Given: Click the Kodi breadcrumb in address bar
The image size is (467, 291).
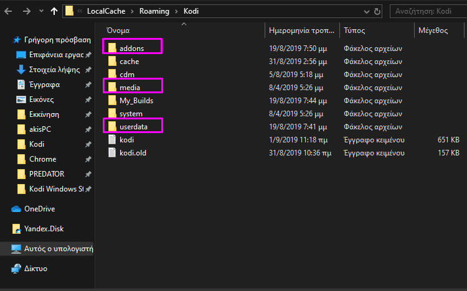Looking at the screenshot, I should pos(191,11).
